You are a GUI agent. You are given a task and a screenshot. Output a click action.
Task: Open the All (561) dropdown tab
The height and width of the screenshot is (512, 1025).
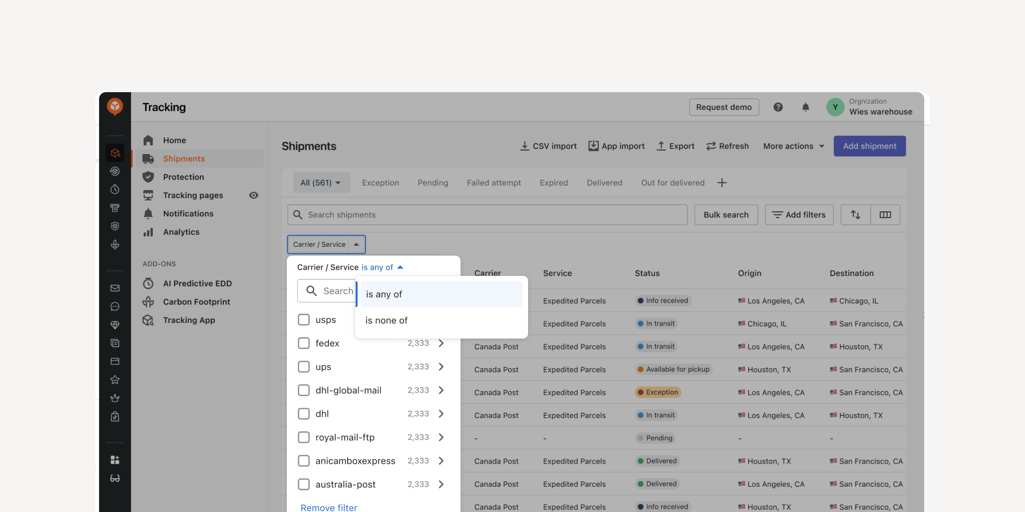(322, 183)
